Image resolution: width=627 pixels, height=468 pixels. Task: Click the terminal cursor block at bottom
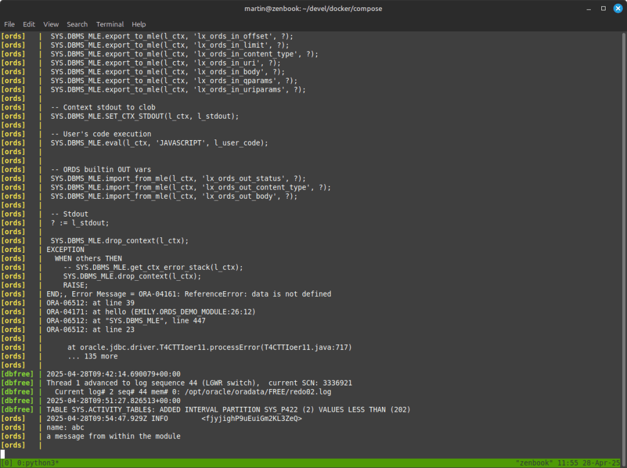coord(2,454)
